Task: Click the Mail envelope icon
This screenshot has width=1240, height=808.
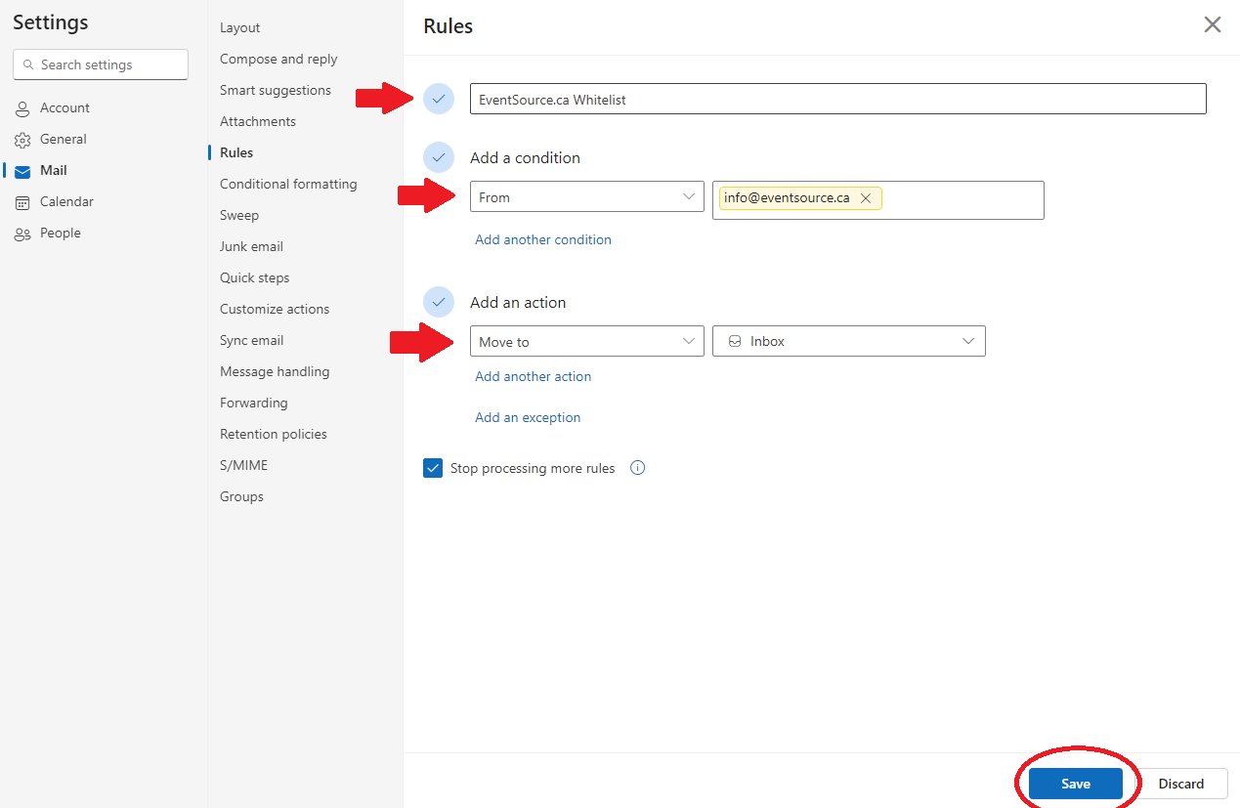Action: [x=22, y=171]
